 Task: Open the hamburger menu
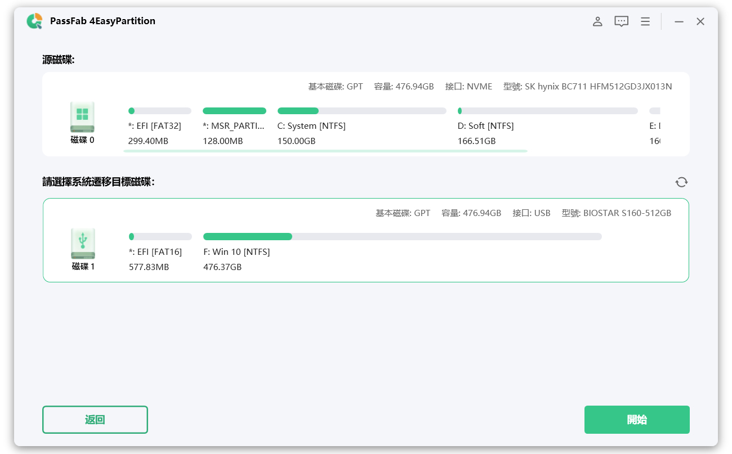pos(645,21)
